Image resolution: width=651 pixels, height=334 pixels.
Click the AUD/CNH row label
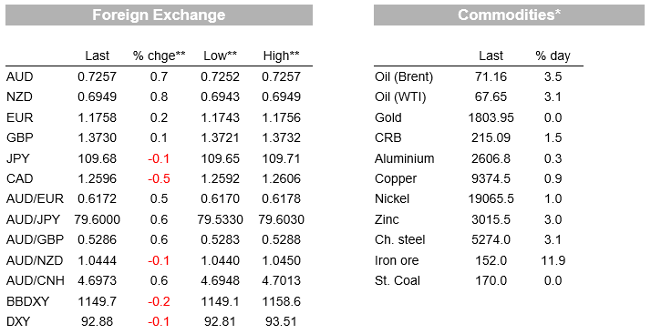pyautogui.click(x=36, y=280)
